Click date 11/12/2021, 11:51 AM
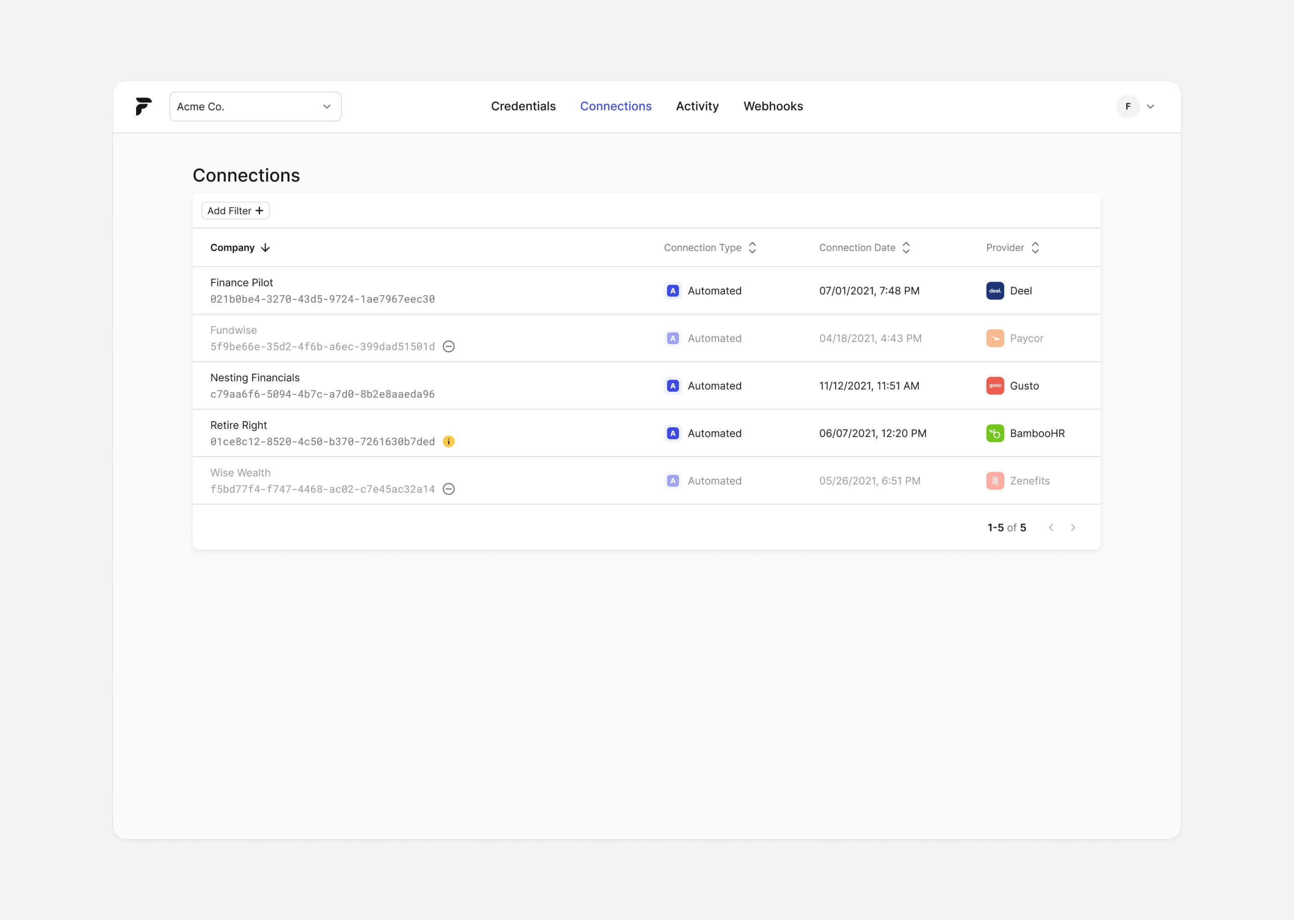 tap(869, 386)
